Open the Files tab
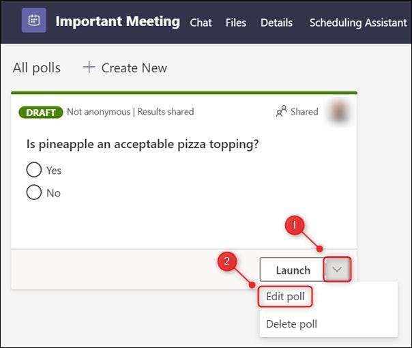 click(x=236, y=23)
